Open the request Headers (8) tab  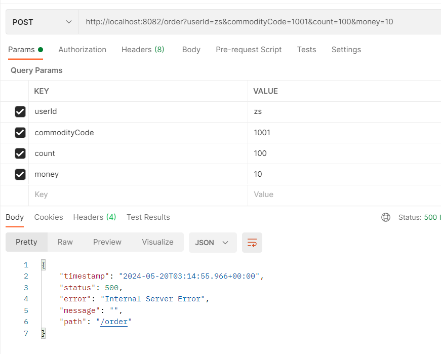click(x=143, y=50)
